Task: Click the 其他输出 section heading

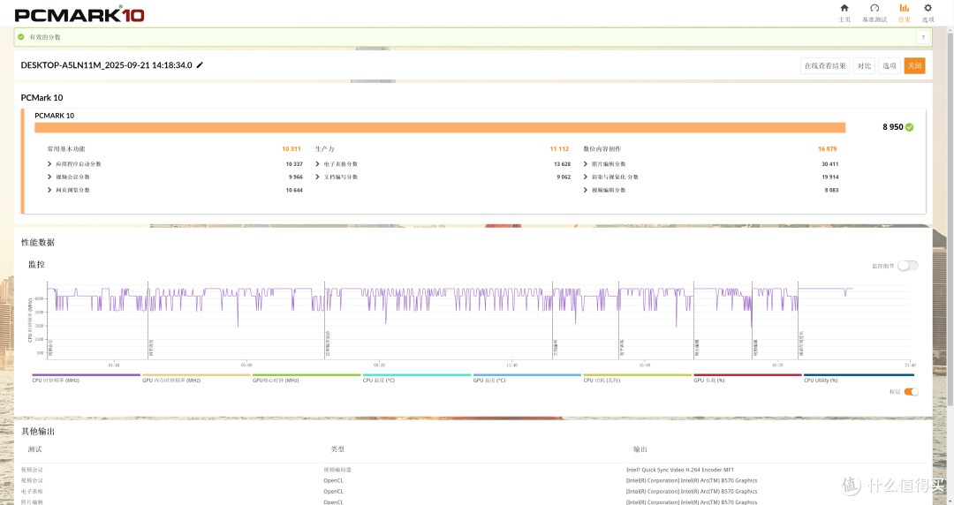Action: tap(38, 432)
